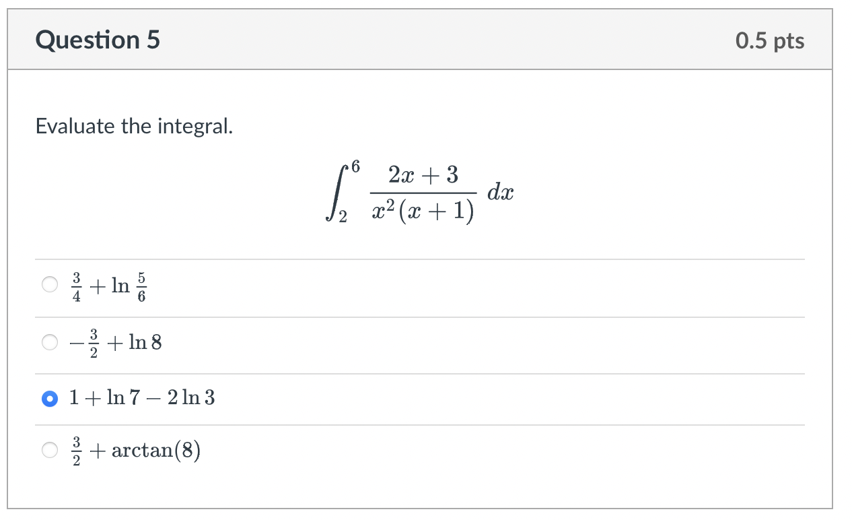Click the text label 1 + ln 7 − 2 ln 3
Image resolution: width=852 pixels, height=520 pixels.
click(141, 397)
